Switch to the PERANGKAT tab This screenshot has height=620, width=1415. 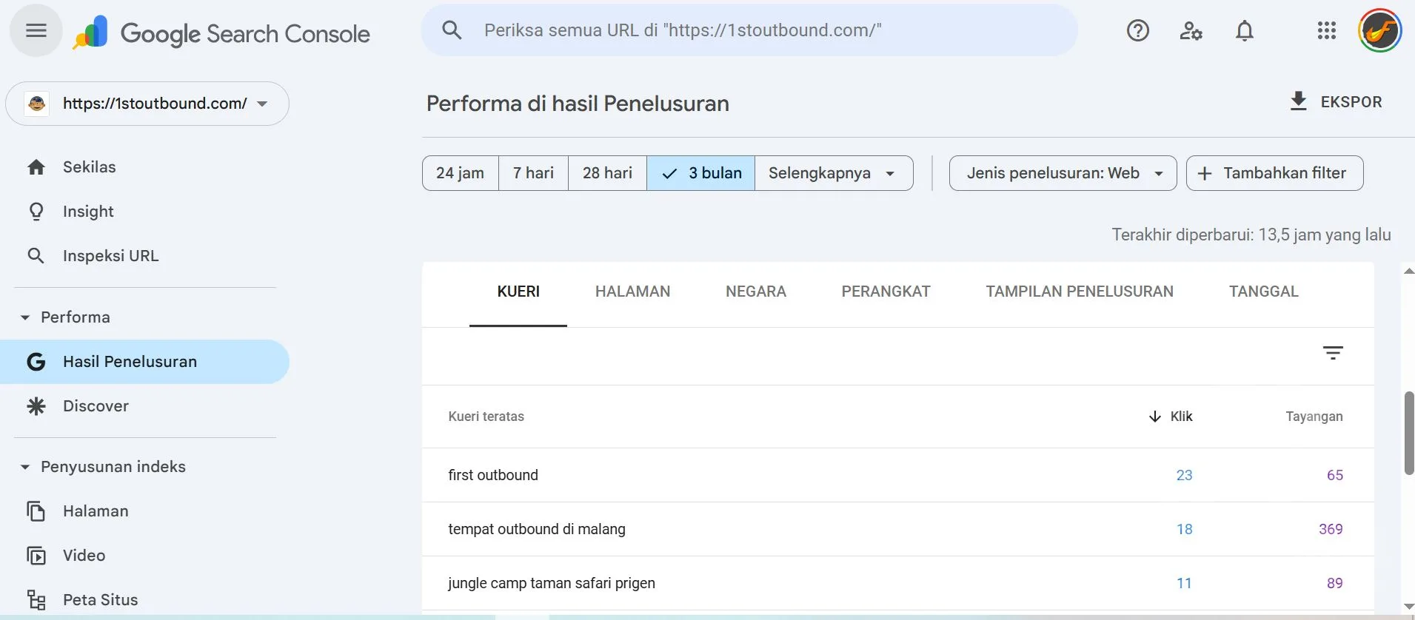(886, 292)
